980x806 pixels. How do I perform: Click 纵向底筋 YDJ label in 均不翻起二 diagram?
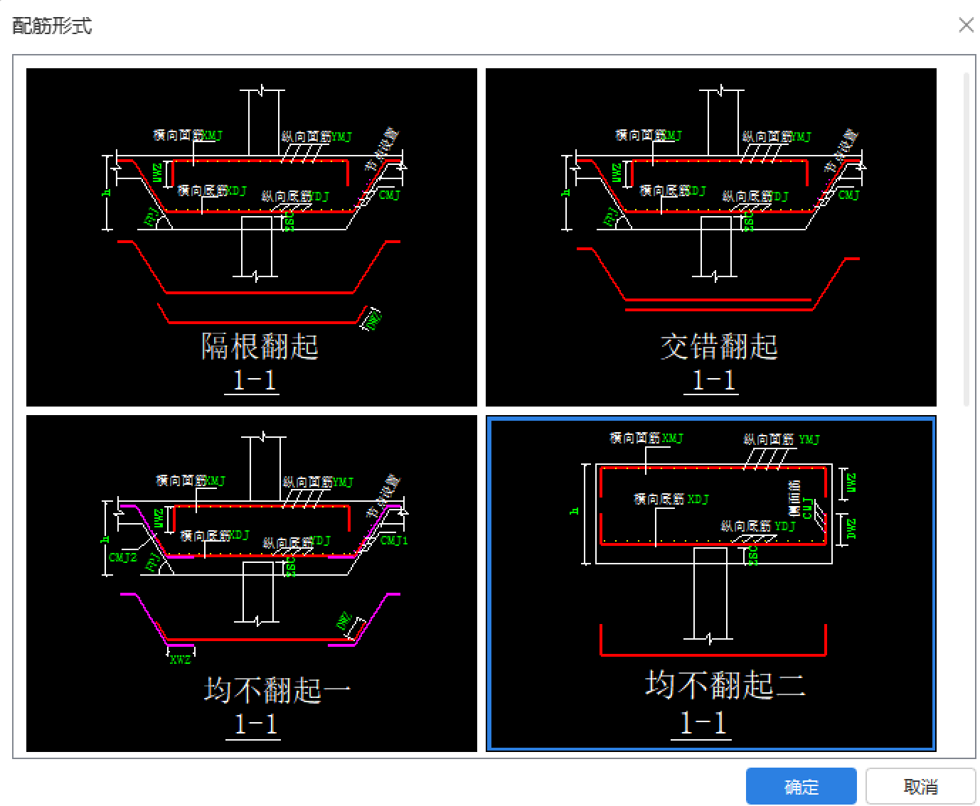(x=758, y=526)
